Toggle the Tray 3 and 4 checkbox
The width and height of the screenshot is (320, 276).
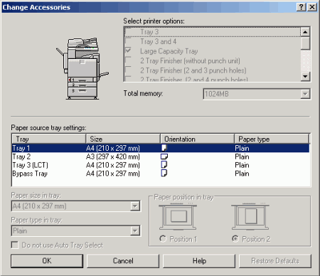[128, 41]
